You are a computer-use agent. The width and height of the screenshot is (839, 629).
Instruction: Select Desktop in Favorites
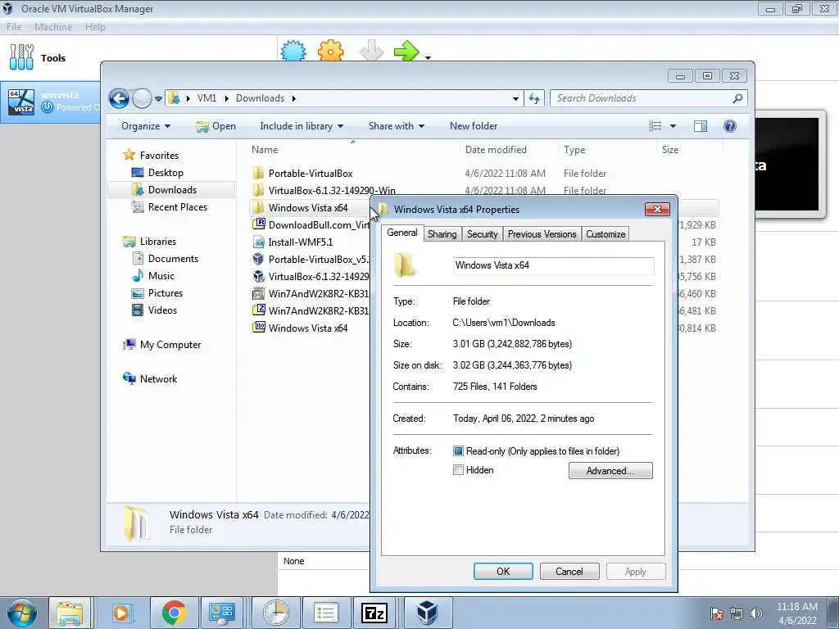[166, 173]
